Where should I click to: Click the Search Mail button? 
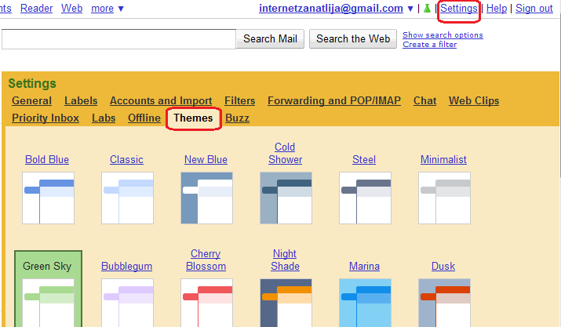pos(270,38)
